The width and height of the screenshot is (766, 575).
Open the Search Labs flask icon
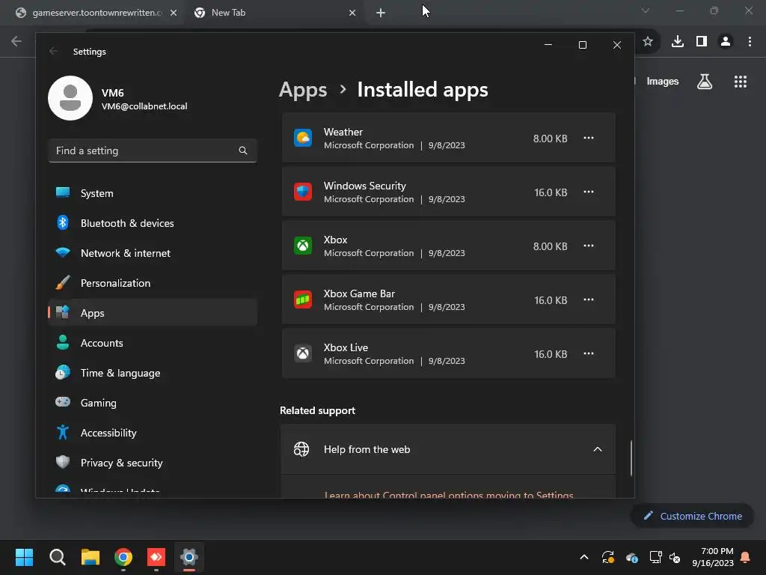[705, 81]
